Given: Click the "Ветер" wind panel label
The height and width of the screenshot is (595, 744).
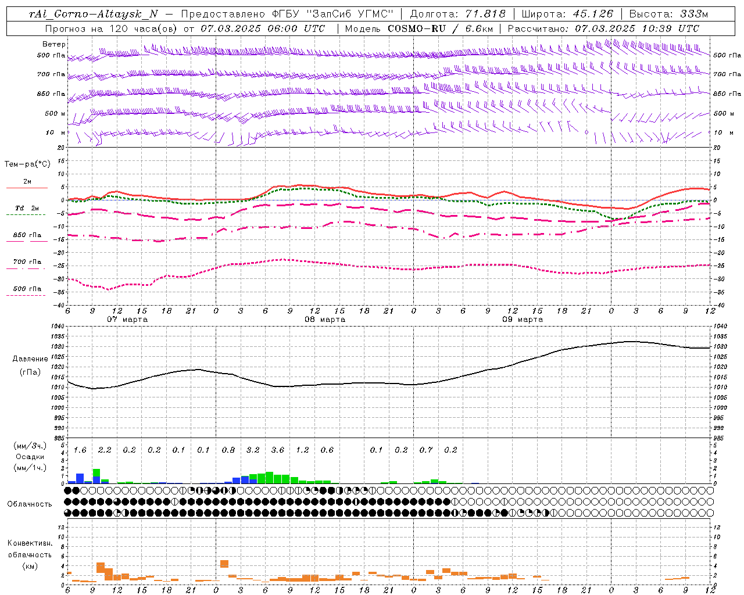Looking at the screenshot, I should coord(54,44).
